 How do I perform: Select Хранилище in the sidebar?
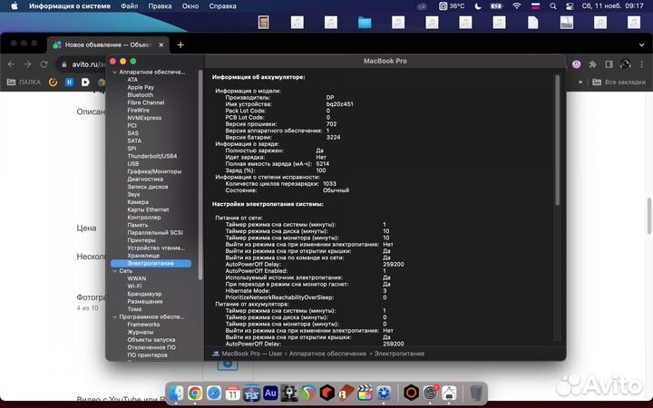click(143, 256)
